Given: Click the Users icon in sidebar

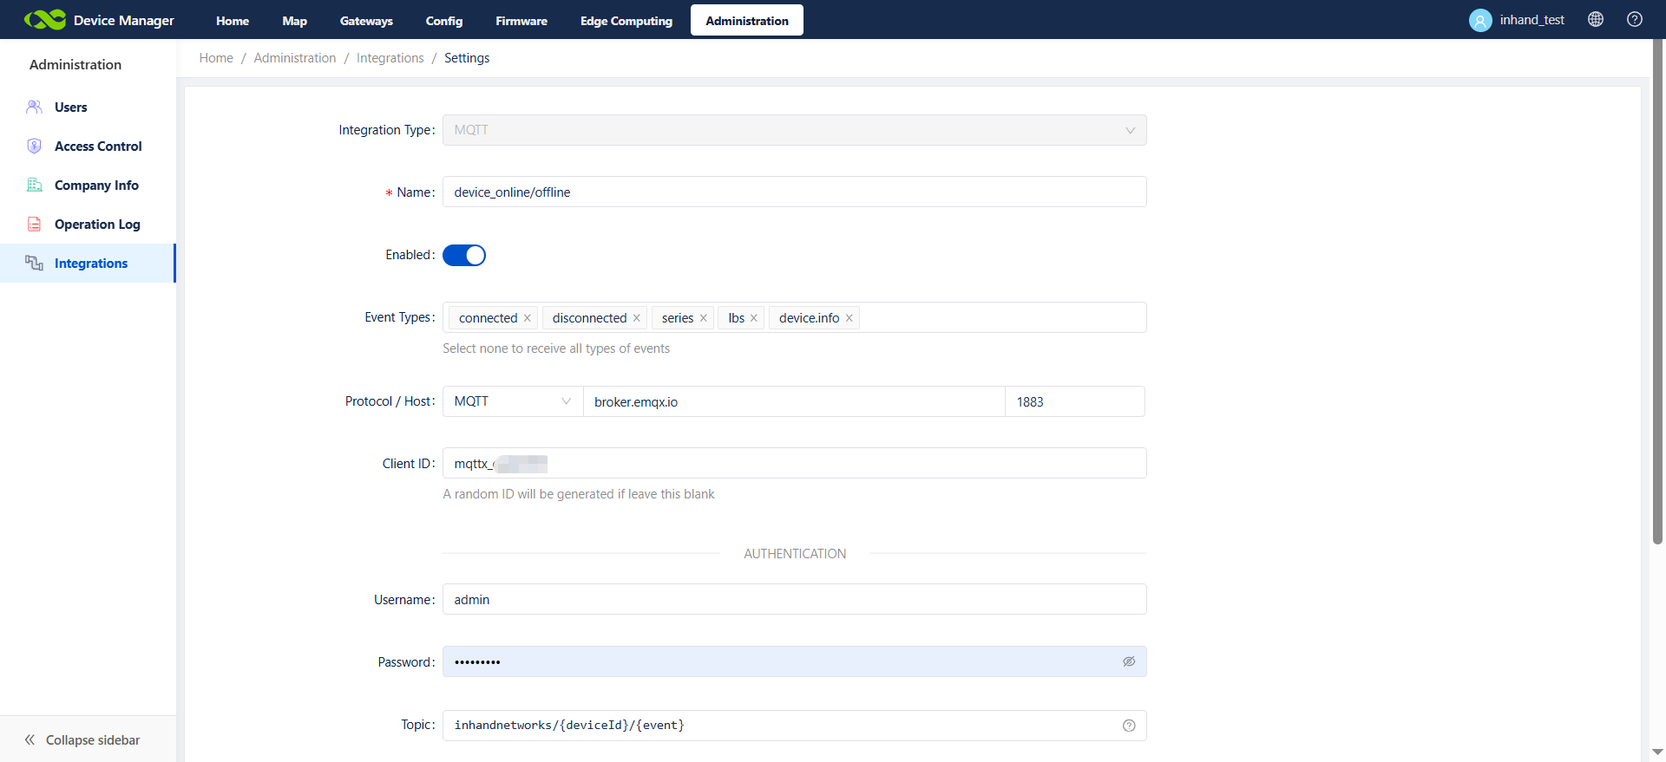Looking at the screenshot, I should click(x=35, y=107).
